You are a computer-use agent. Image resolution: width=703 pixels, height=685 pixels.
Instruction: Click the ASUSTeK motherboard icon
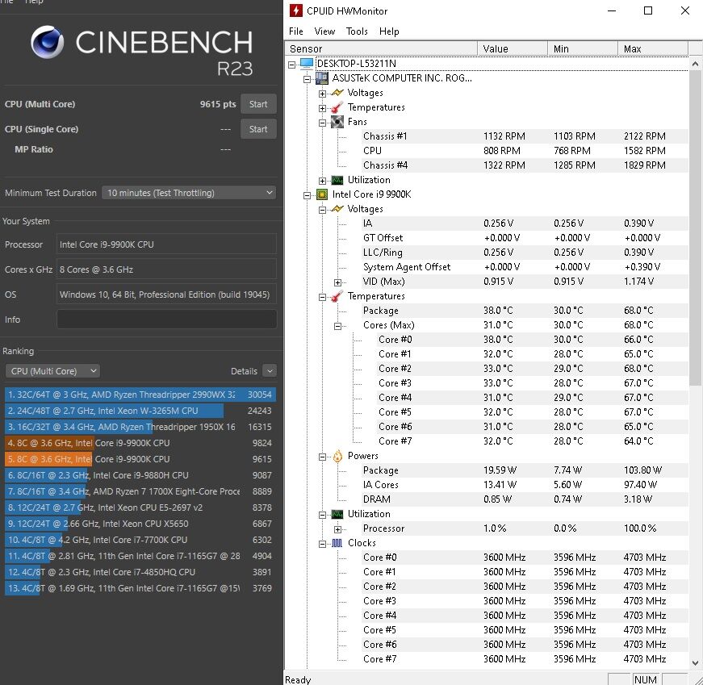(322, 78)
